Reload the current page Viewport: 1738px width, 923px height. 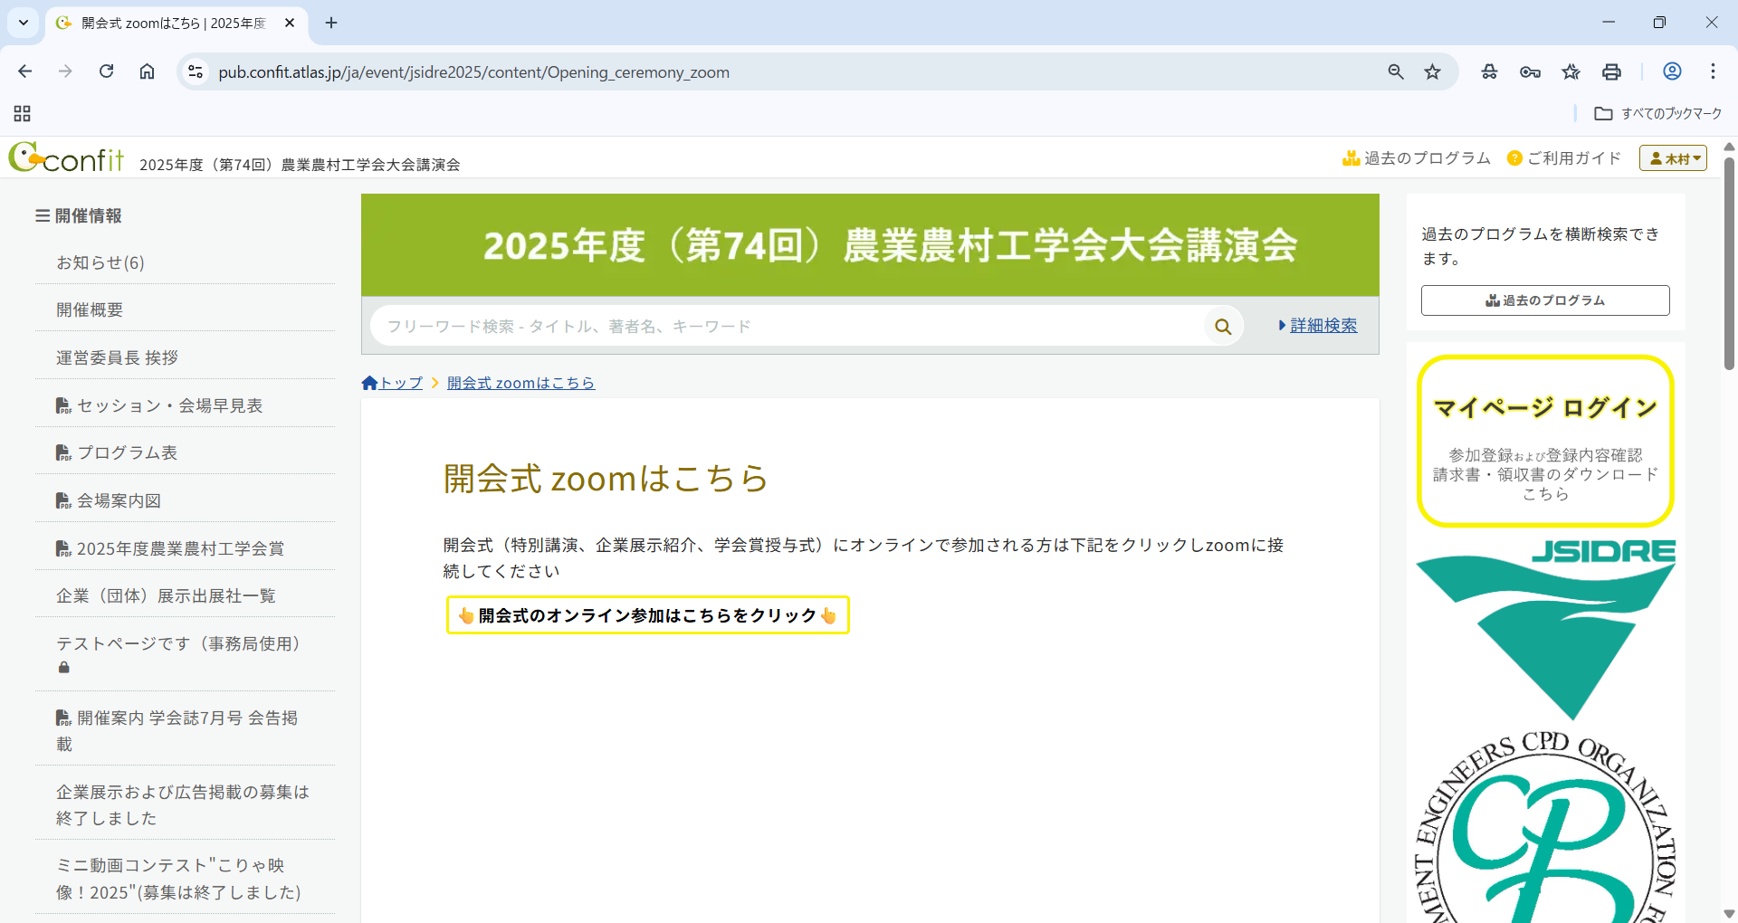click(106, 71)
